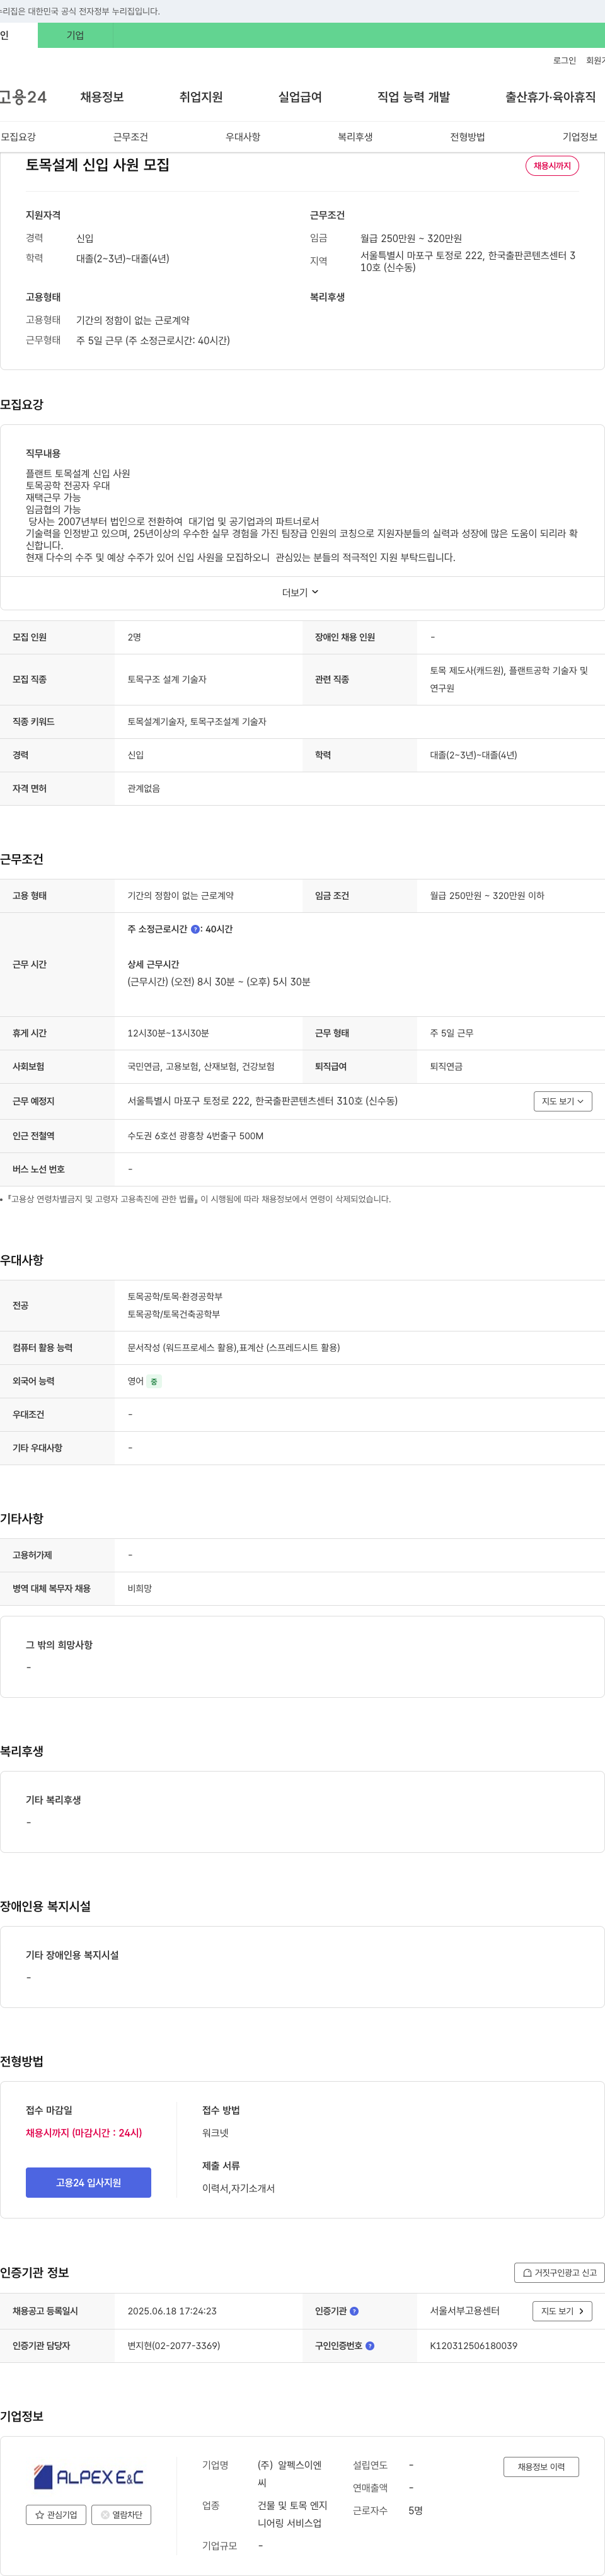Block postings with 열람차단 button

click(121, 2514)
